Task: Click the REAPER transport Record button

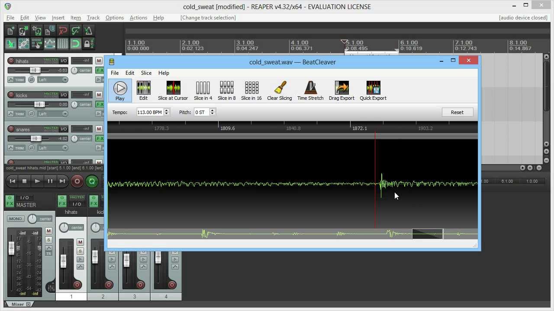Action: pyautogui.click(x=77, y=181)
